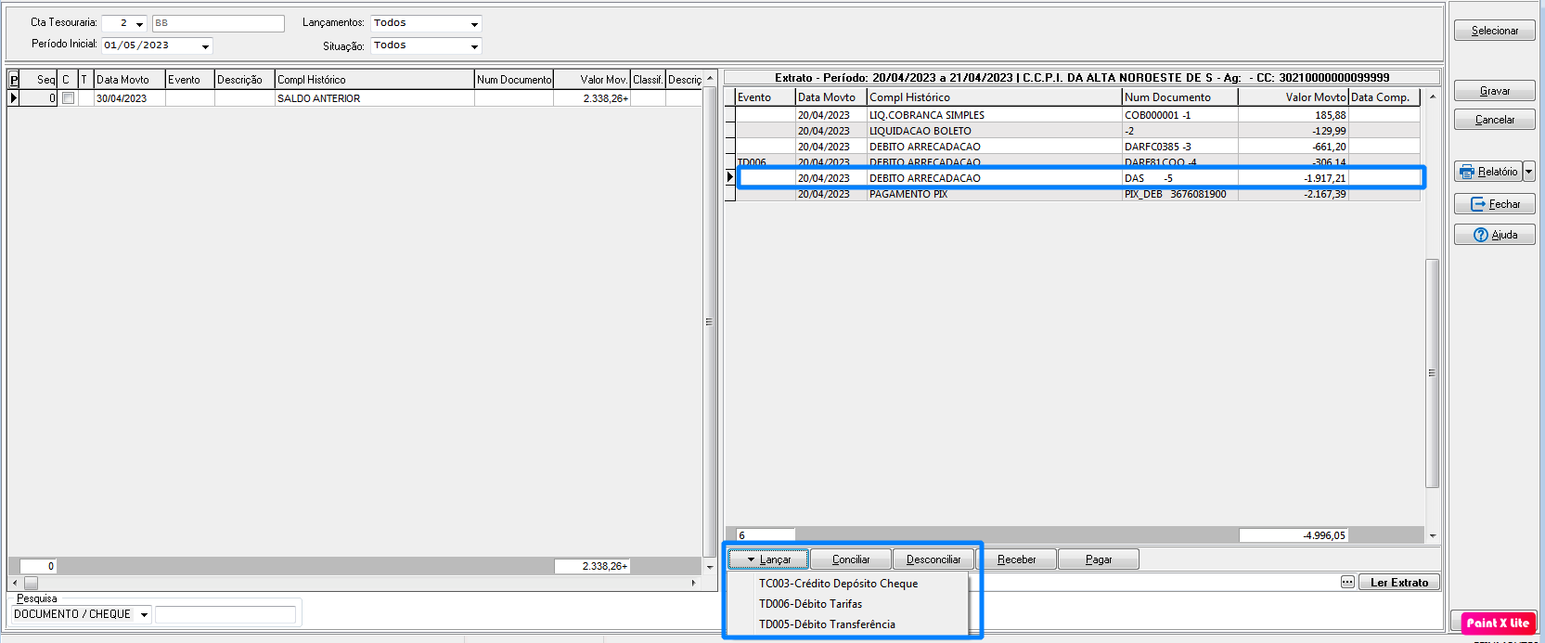Expand the Lançamentos filter dropdown
Image resolution: width=1545 pixels, height=643 pixels.
[474, 24]
